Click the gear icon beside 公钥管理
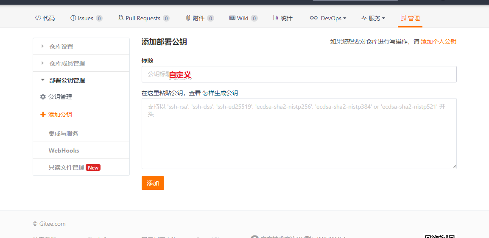 [x=43, y=97]
